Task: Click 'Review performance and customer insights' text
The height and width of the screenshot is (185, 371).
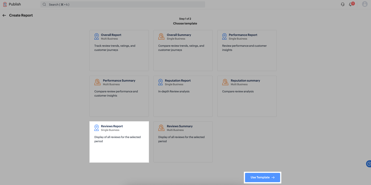Action: point(244,48)
